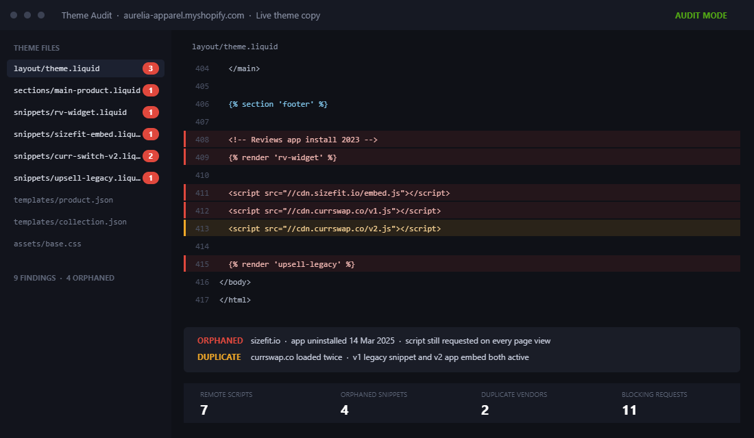Click line number 411 in the gutter
The image size is (754, 438).
click(x=202, y=193)
